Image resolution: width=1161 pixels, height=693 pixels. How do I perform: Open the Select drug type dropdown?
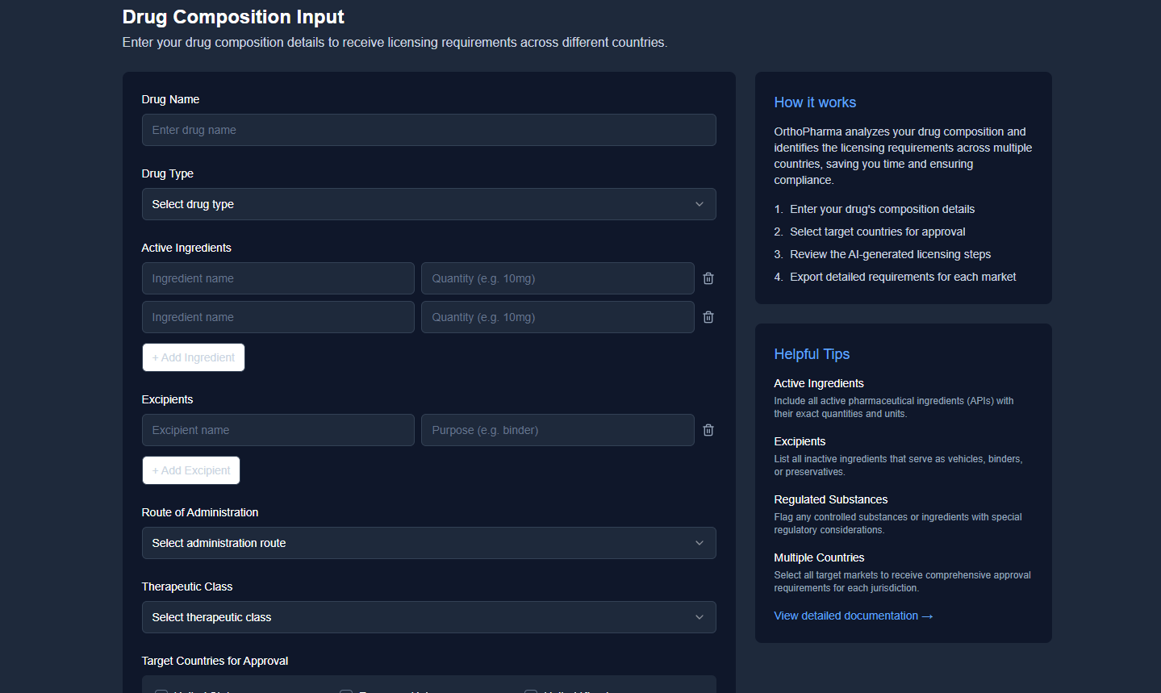[x=428, y=204]
